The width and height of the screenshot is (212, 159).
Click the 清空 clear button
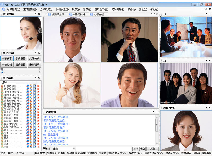[143, 149]
